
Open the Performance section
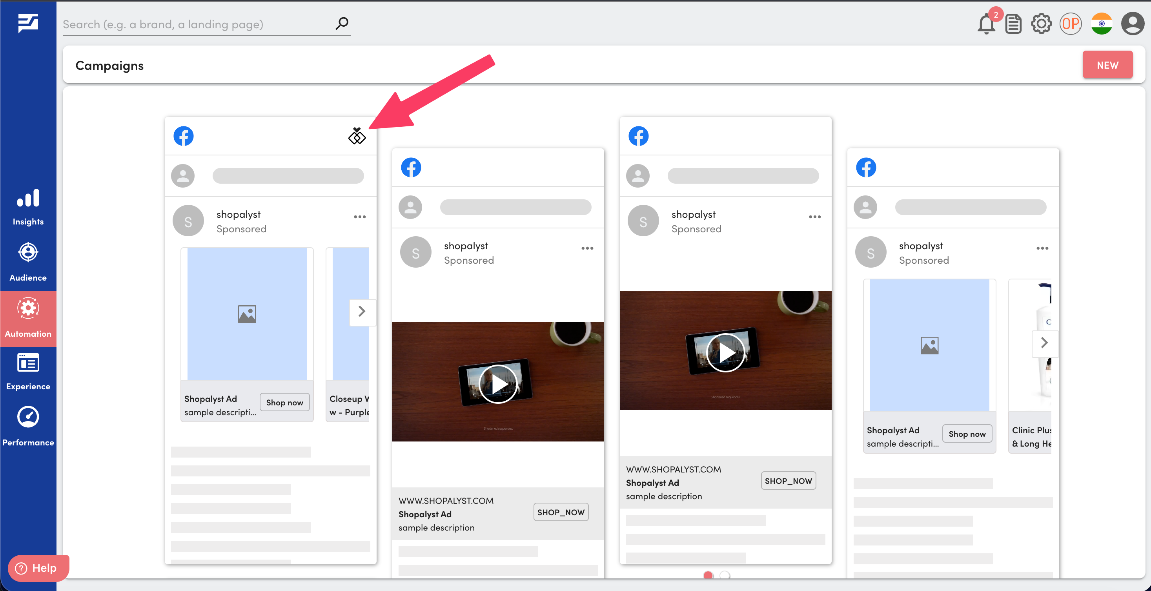[x=28, y=427]
